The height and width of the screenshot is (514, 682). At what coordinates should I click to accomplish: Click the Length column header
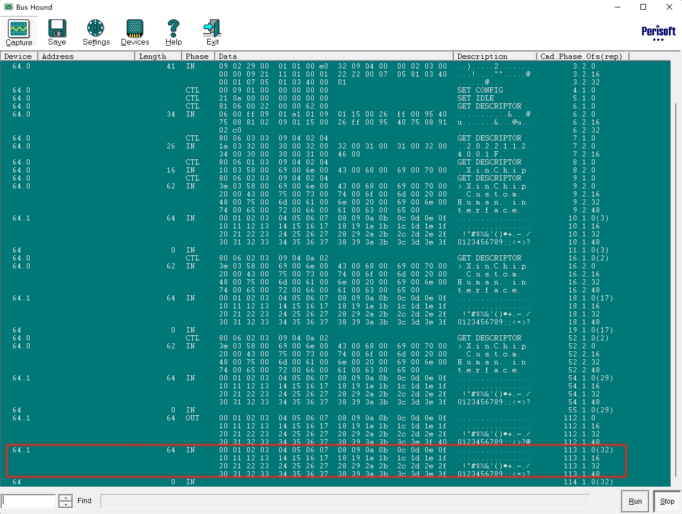(x=158, y=56)
